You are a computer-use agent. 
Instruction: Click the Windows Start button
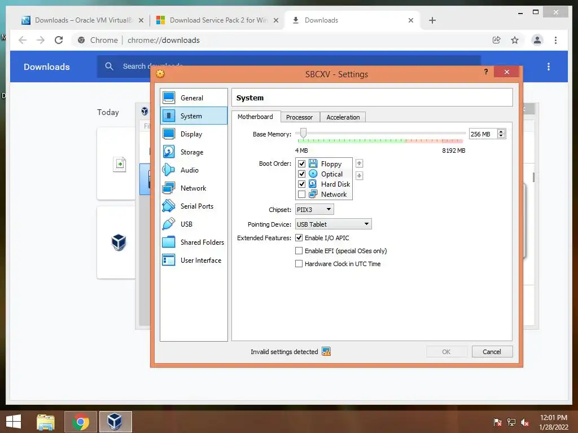pyautogui.click(x=14, y=422)
